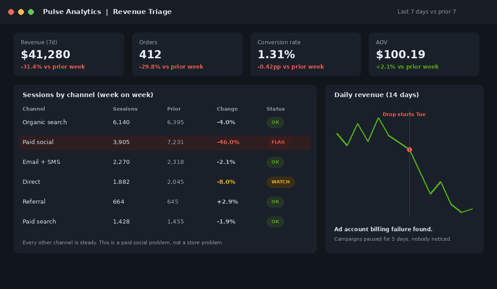Click the OK badge for Organic search
Screen dimensions: 497x289
pos(275,122)
